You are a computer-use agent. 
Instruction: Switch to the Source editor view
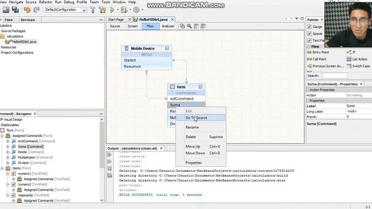pyautogui.click(x=115, y=26)
